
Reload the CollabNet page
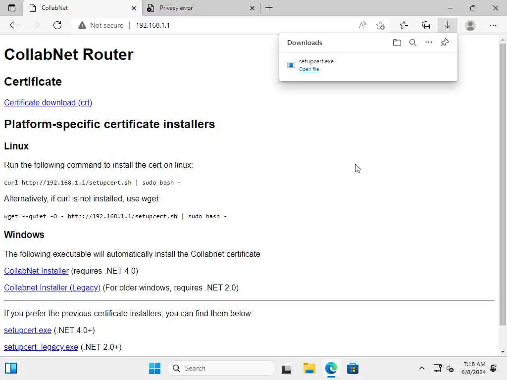coord(57,25)
